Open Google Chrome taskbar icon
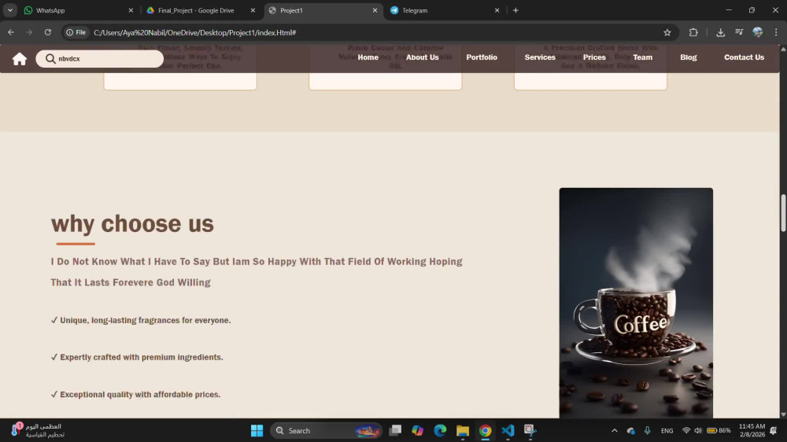The height and width of the screenshot is (442, 787). coord(486,430)
